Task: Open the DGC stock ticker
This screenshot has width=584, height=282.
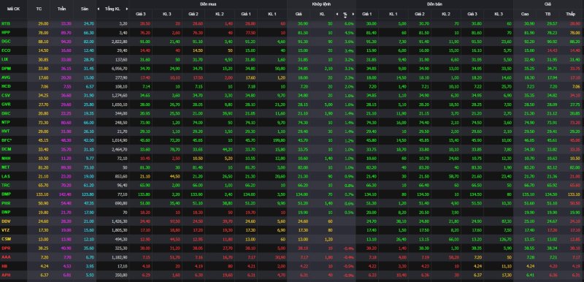Action: coord(6,42)
